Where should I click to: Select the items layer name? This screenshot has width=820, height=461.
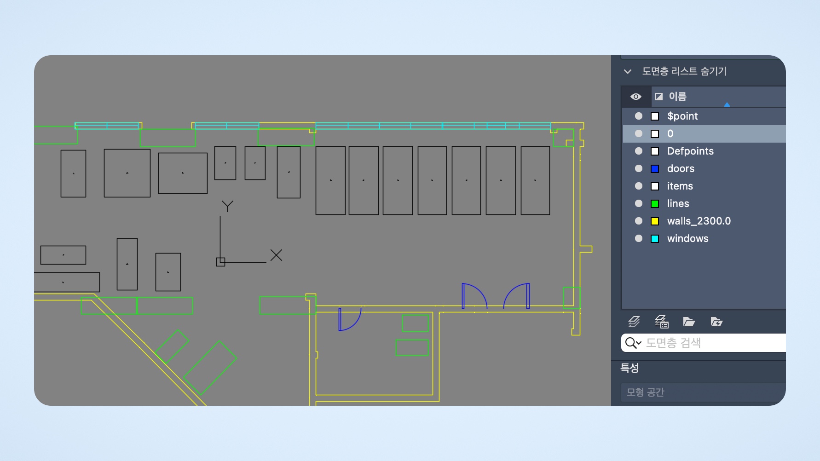coord(680,186)
